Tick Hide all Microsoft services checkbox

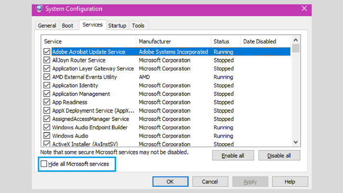click(44, 164)
